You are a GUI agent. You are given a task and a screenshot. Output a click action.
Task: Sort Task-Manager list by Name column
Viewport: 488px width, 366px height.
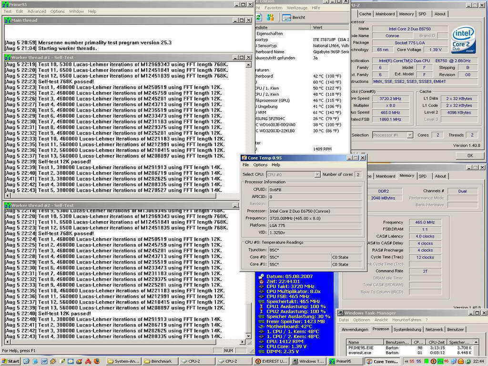[365, 342]
